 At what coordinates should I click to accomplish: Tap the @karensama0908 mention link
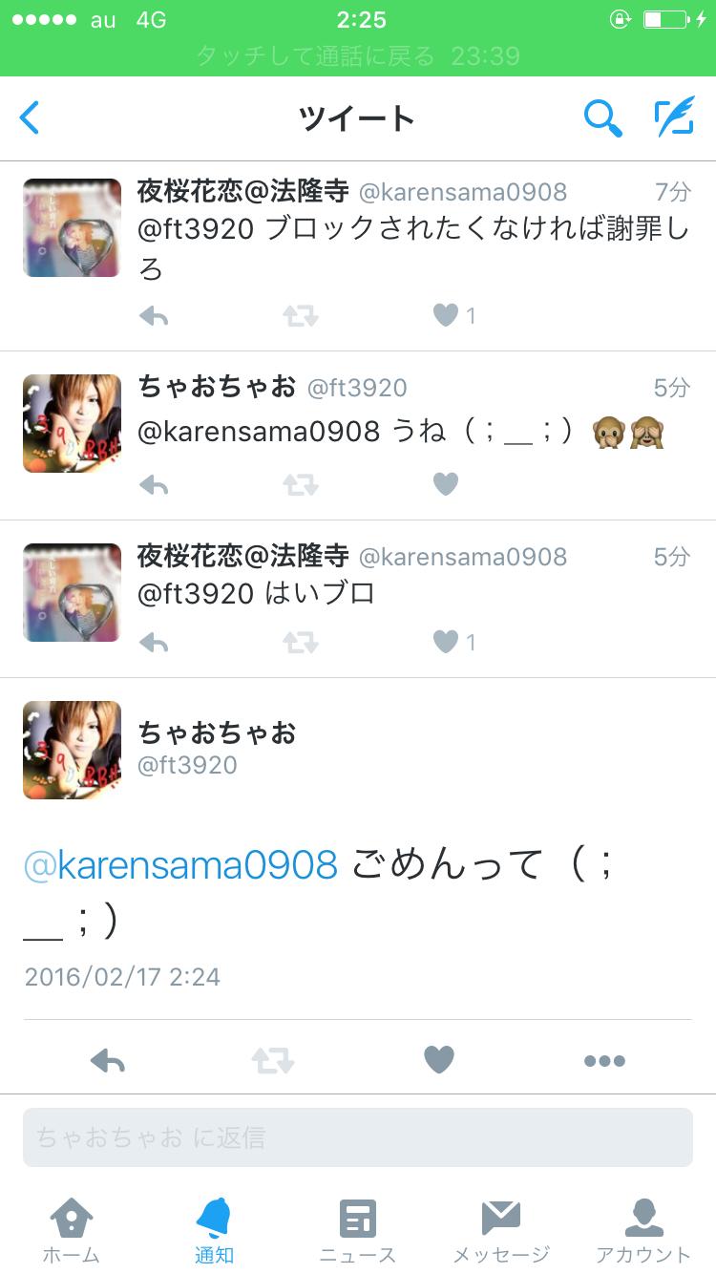coord(180,864)
